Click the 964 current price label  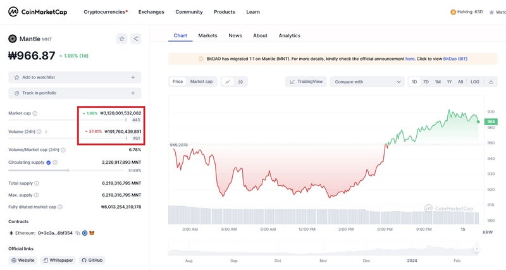click(491, 121)
